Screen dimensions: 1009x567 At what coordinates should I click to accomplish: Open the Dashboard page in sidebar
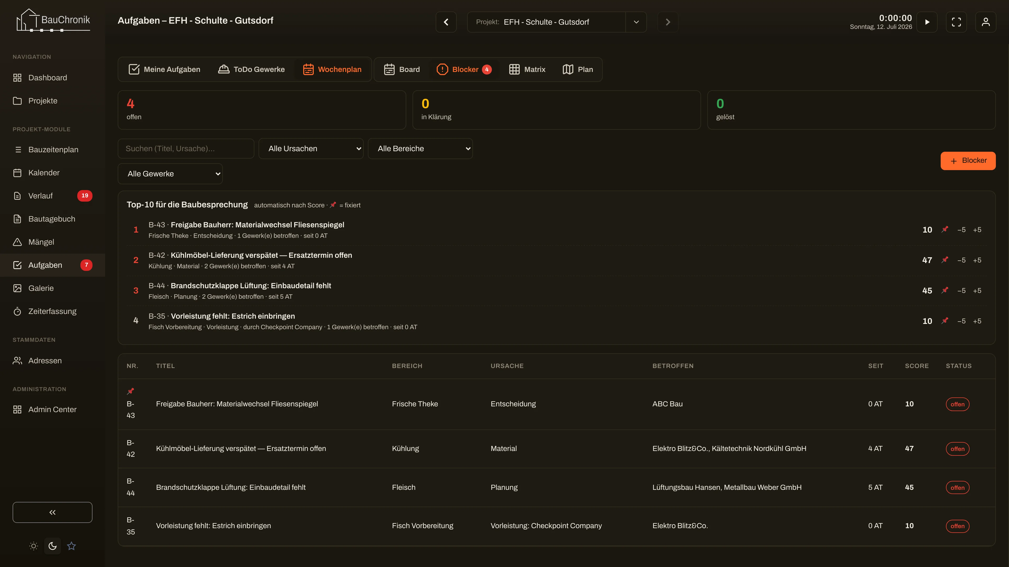coord(53,77)
